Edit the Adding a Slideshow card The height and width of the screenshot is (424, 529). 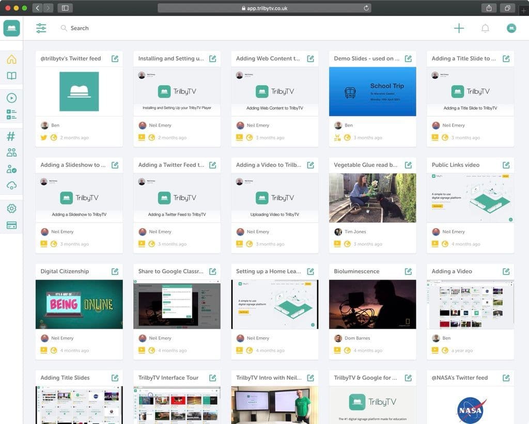[x=115, y=165]
